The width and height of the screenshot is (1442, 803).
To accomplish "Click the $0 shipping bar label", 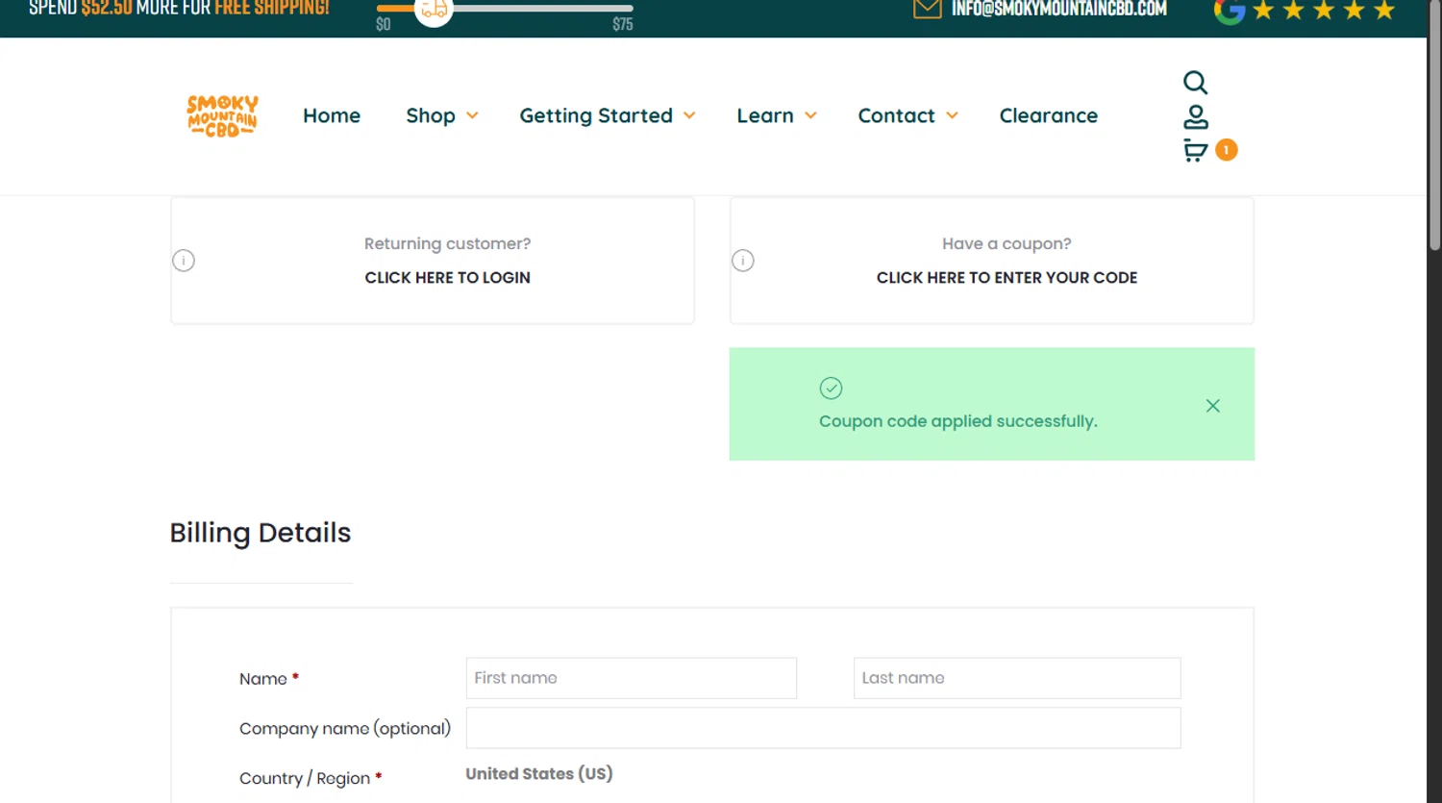I will tap(384, 25).
